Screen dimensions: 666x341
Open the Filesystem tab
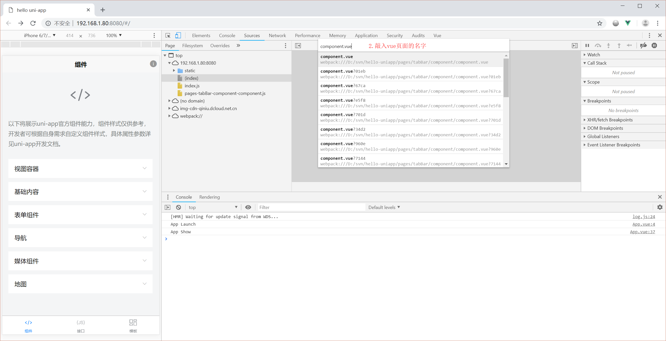[x=192, y=46]
